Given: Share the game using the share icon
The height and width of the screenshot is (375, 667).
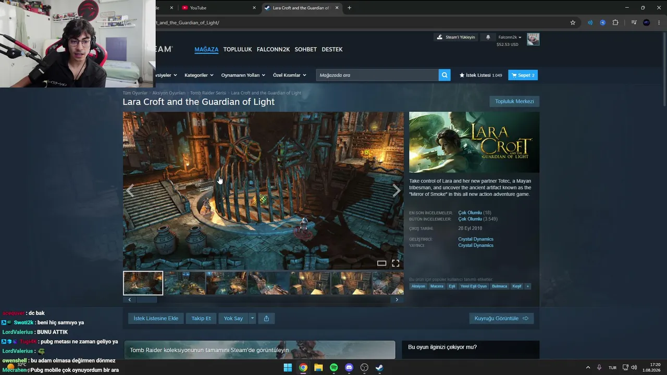Looking at the screenshot, I should (266, 318).
